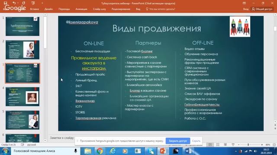Open Skype from the taskbar
The image size is (277, 155).
coord(151,151)
